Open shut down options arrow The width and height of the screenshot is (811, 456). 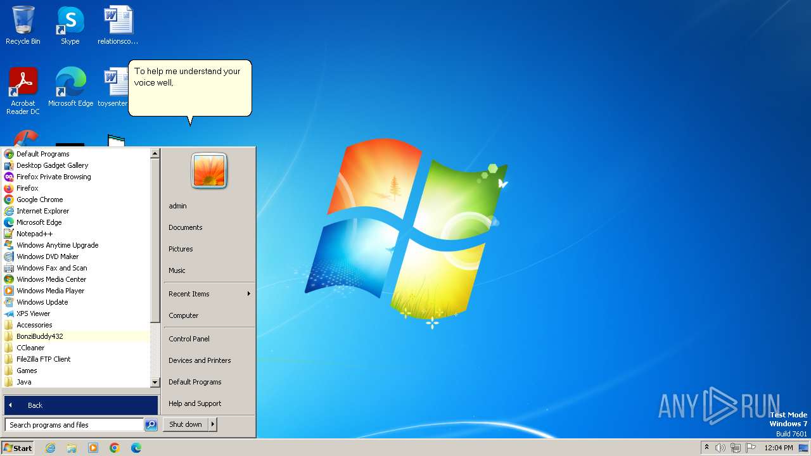click(x=213, y=424)
